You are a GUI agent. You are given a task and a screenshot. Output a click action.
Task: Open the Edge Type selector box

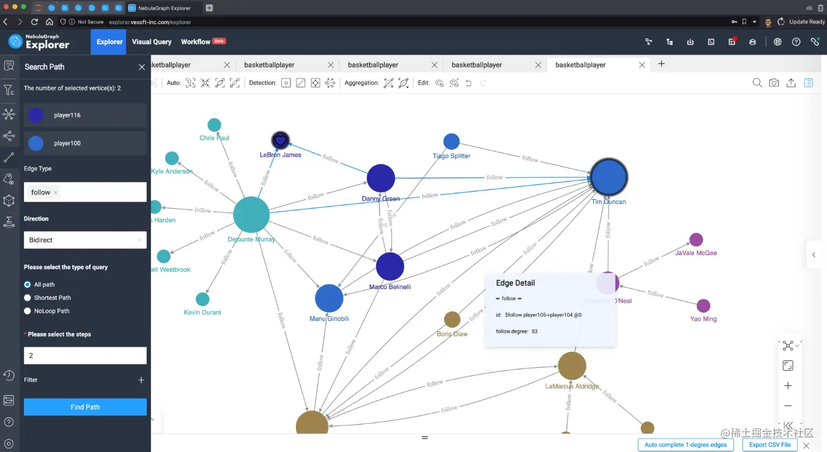[x=85, y=192]
